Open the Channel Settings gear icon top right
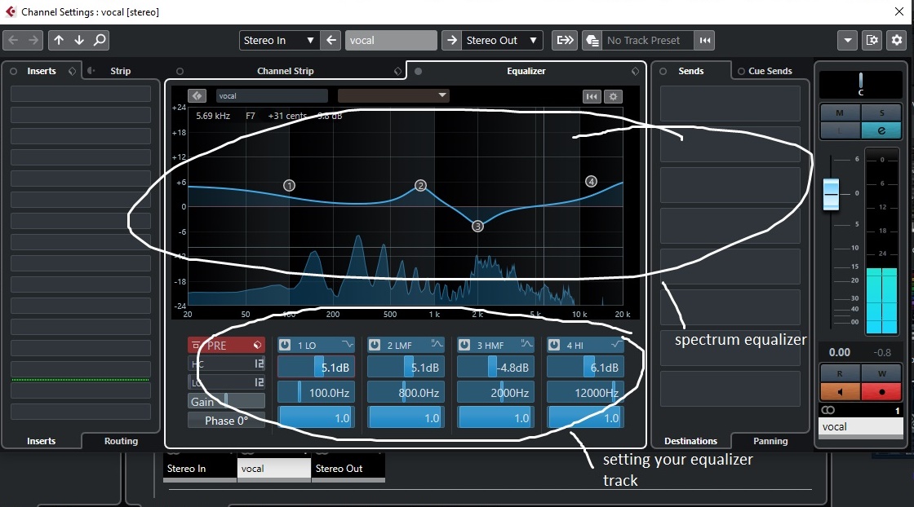The image size is (914, 507). tap(897, 40)
